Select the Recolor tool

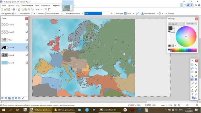(196, 90)
